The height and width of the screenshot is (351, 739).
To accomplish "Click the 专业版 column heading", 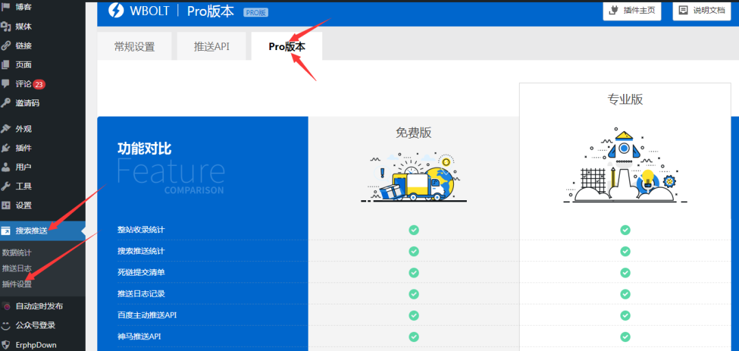I will click(625, 99).
